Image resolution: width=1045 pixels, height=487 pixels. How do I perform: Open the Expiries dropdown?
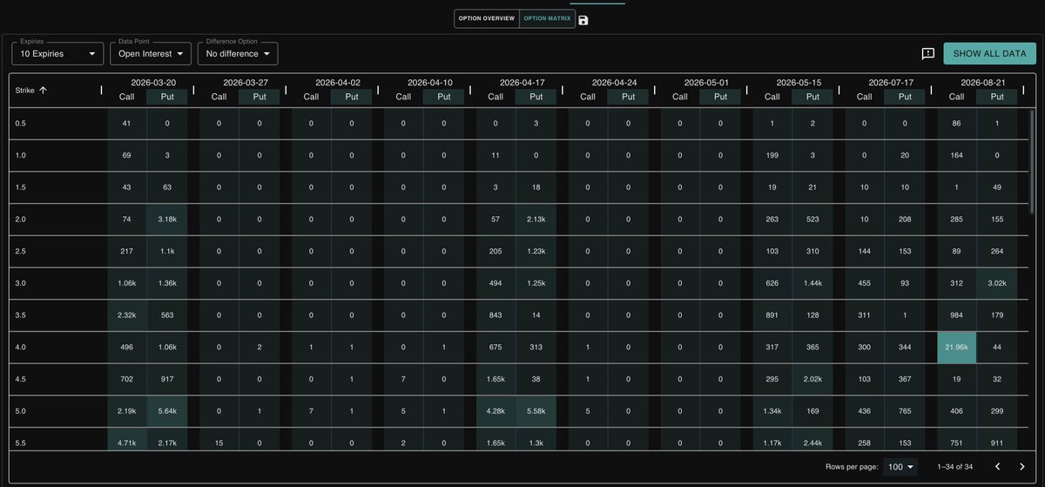[x=57, y=53]
